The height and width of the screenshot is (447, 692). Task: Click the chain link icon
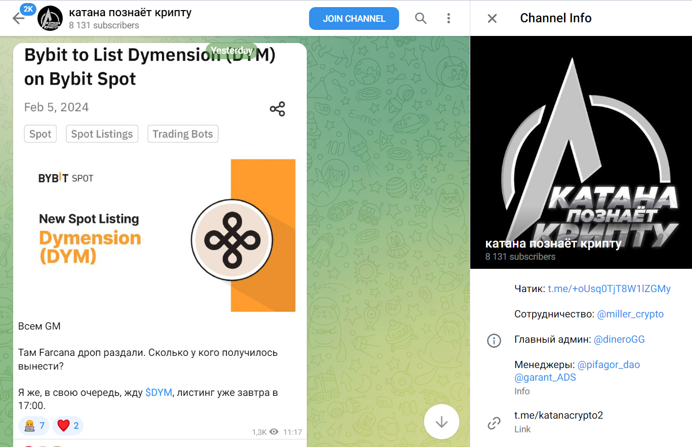(494, 423)
